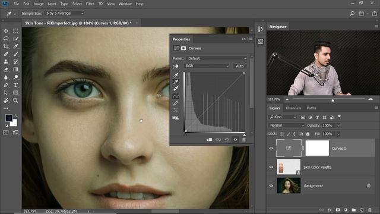Select the Path Selection arrow tool
This screenshot has height=214, width=380.
(x=6, y=93)
